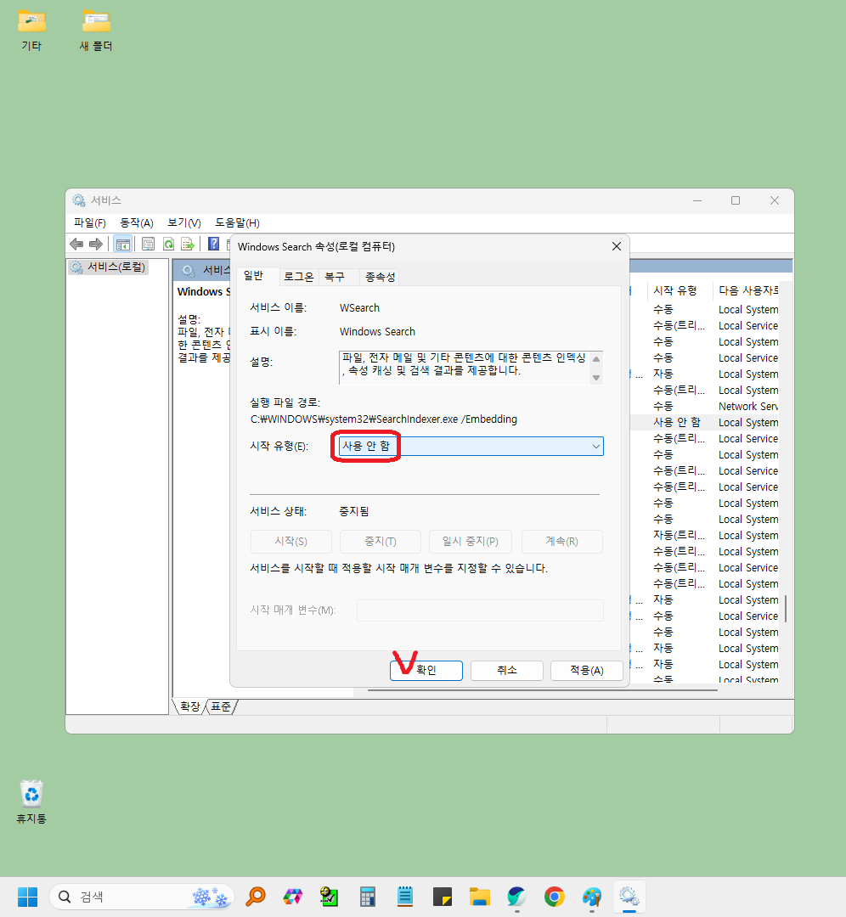Click the Export List toolbar icon
The width and height of the screenshot is (846, 917).
click(187, 244)
